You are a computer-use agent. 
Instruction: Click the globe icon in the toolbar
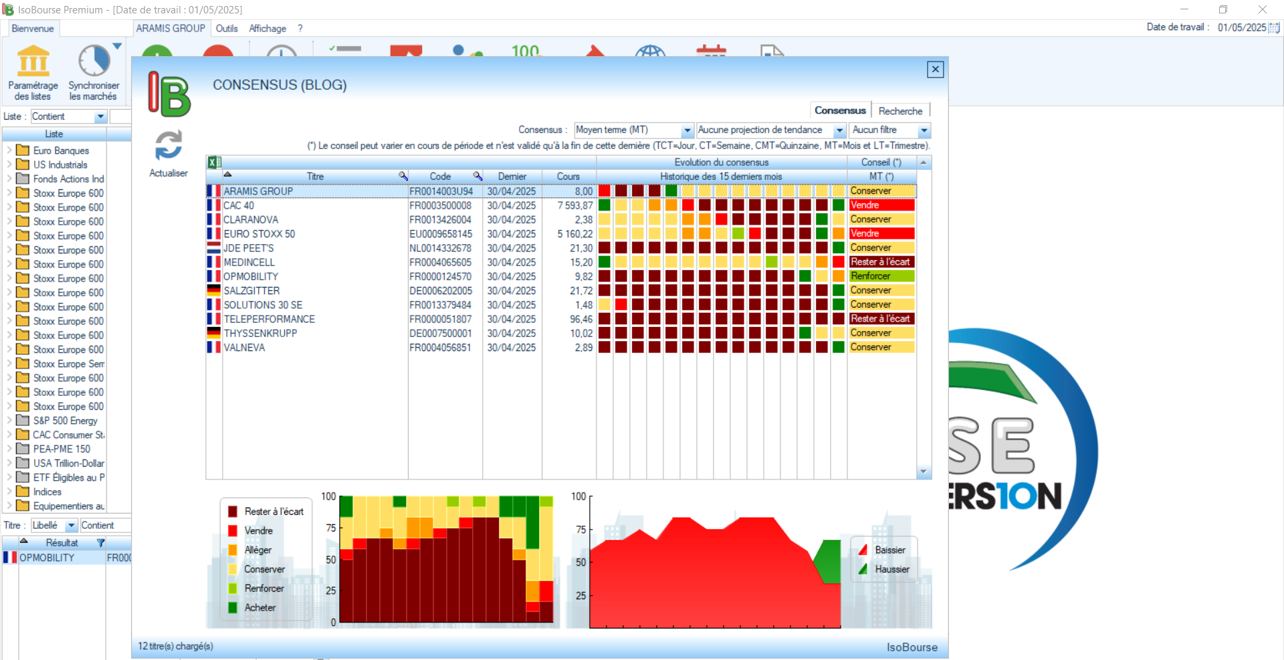pos(650,52)
